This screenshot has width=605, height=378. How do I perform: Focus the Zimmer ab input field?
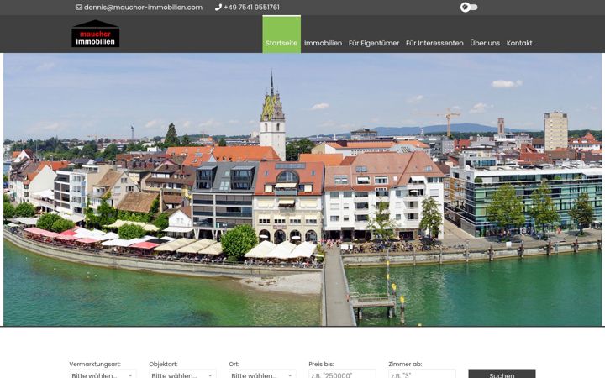[x=422, y=374]
